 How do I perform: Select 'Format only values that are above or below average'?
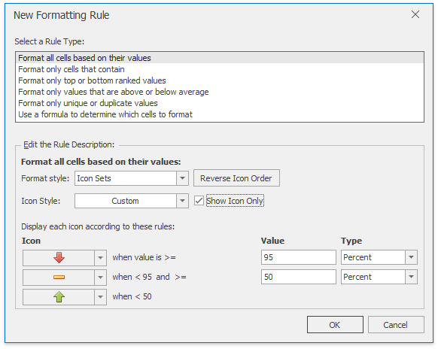pos(220,92)
